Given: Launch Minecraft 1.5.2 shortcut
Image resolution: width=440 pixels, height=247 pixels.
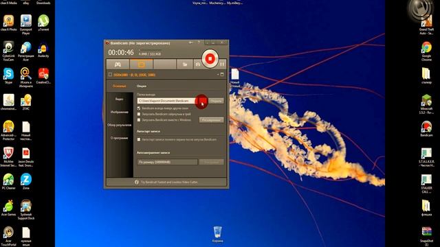Looking at the screenshot, I should tap(426, 104).
